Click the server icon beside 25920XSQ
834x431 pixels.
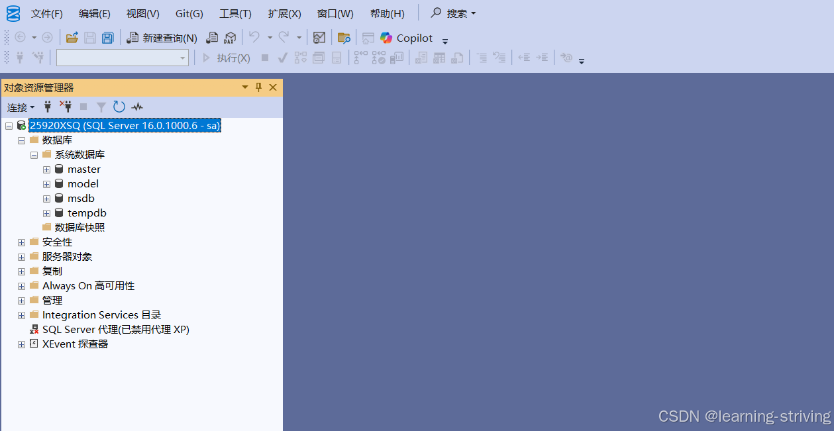(x=22, y=126)
